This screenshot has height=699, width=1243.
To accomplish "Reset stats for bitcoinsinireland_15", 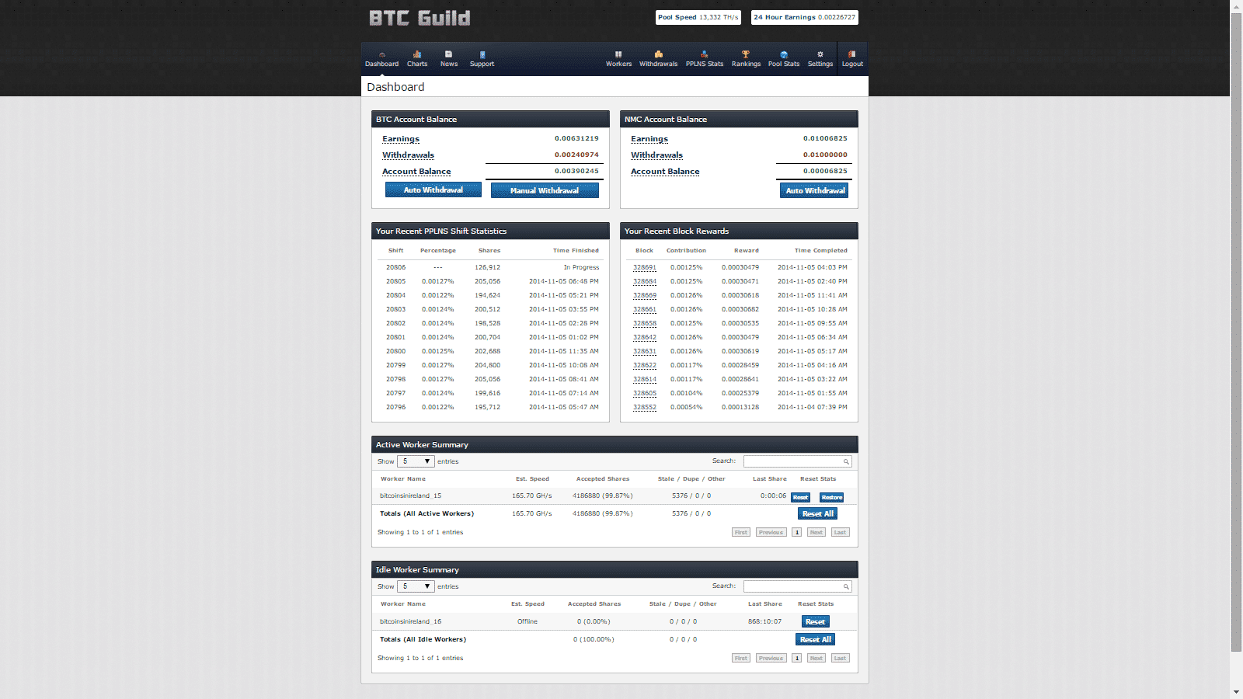I will [801, 497].
